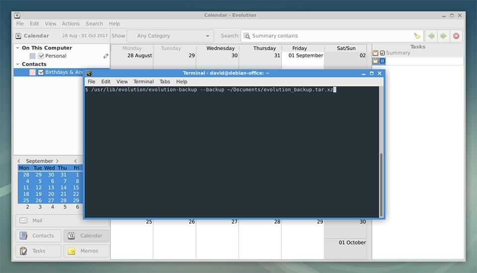477x273 pixels.
Task: Open the Tabs menu in Terminal
Action: coord(164,82)
